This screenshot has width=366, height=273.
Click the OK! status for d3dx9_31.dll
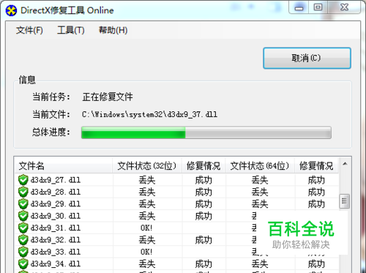(146, 228)
